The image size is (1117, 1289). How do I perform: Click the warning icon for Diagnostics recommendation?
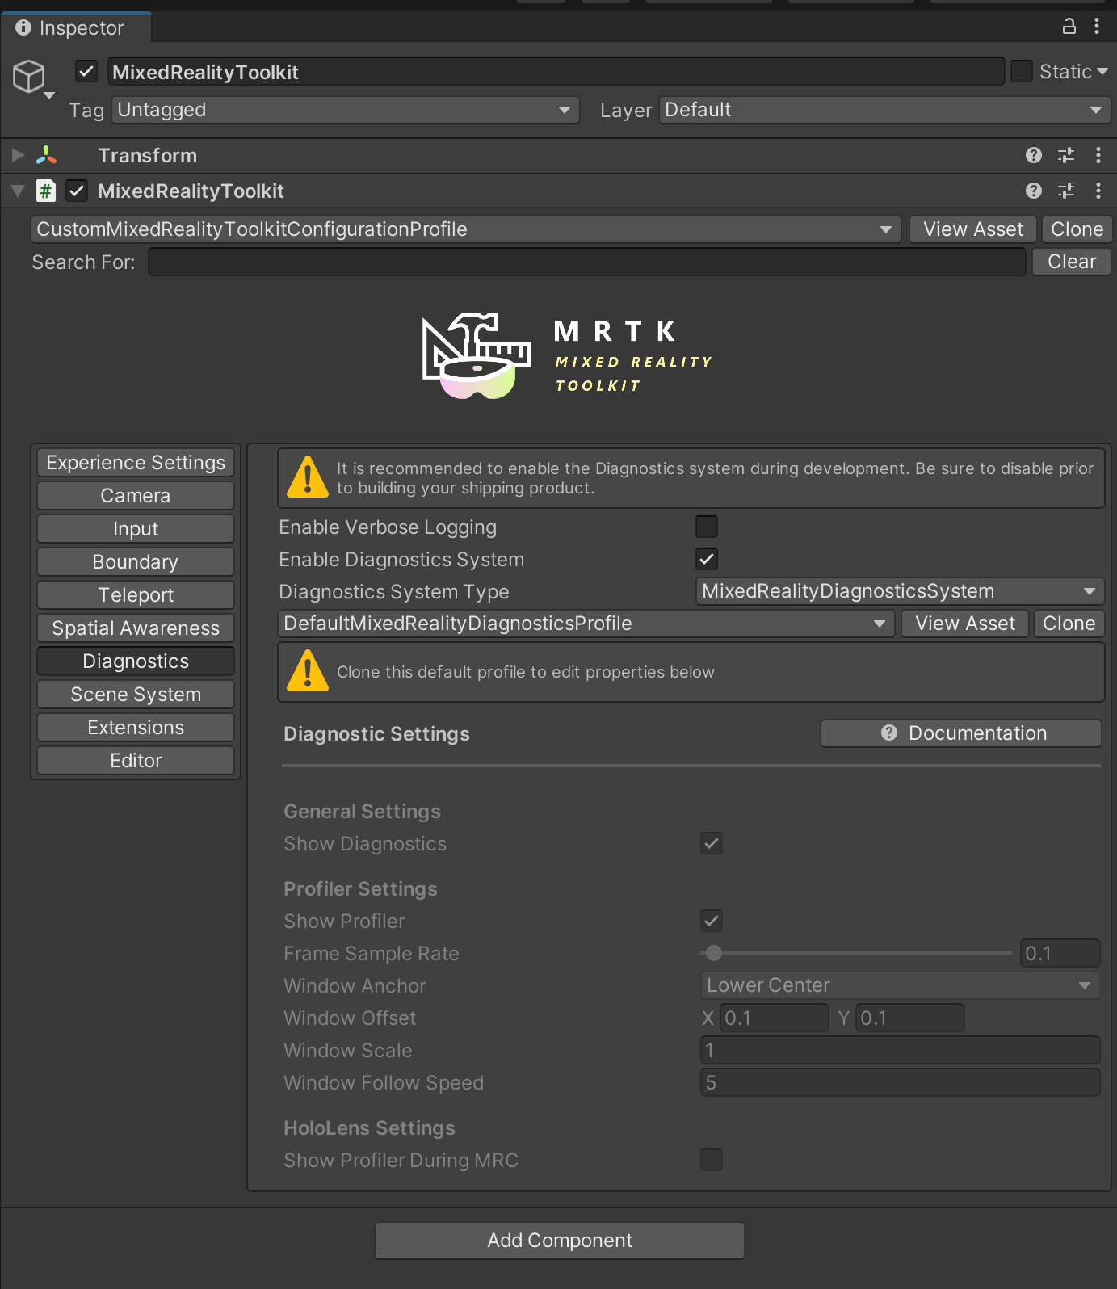[x=308, y=477]
